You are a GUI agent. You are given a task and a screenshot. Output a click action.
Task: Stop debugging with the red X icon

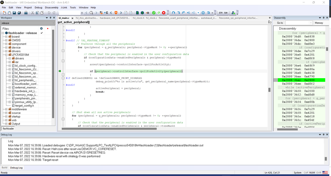coord(164,13)
